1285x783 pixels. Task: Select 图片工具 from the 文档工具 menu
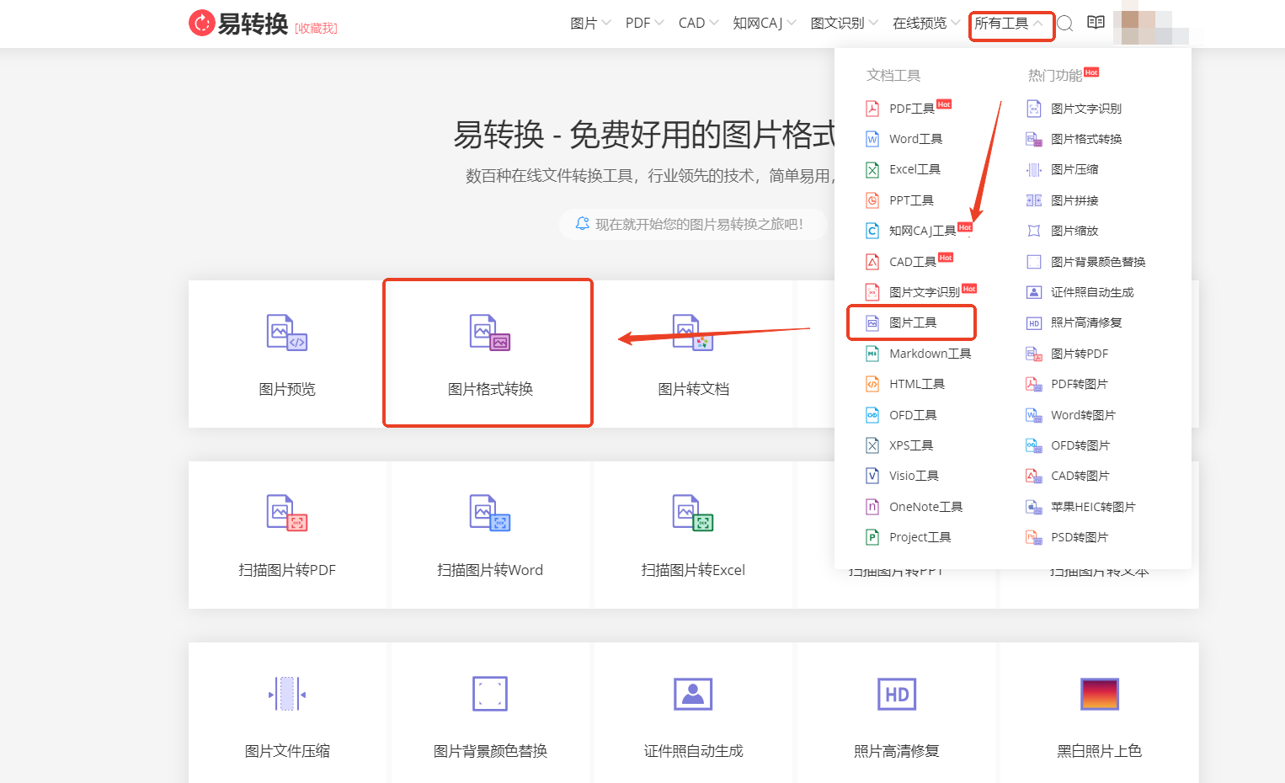(x=911, y=322)
